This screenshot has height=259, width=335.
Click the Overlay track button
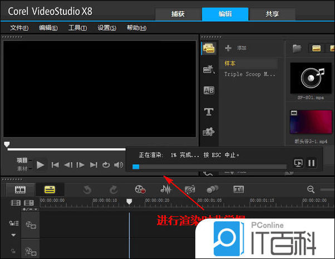pos(31,251)
